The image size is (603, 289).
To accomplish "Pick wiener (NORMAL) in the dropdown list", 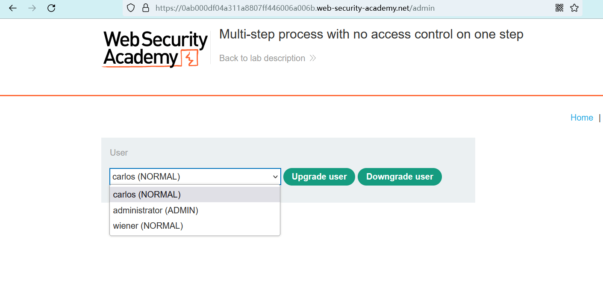I will [148, 226].
